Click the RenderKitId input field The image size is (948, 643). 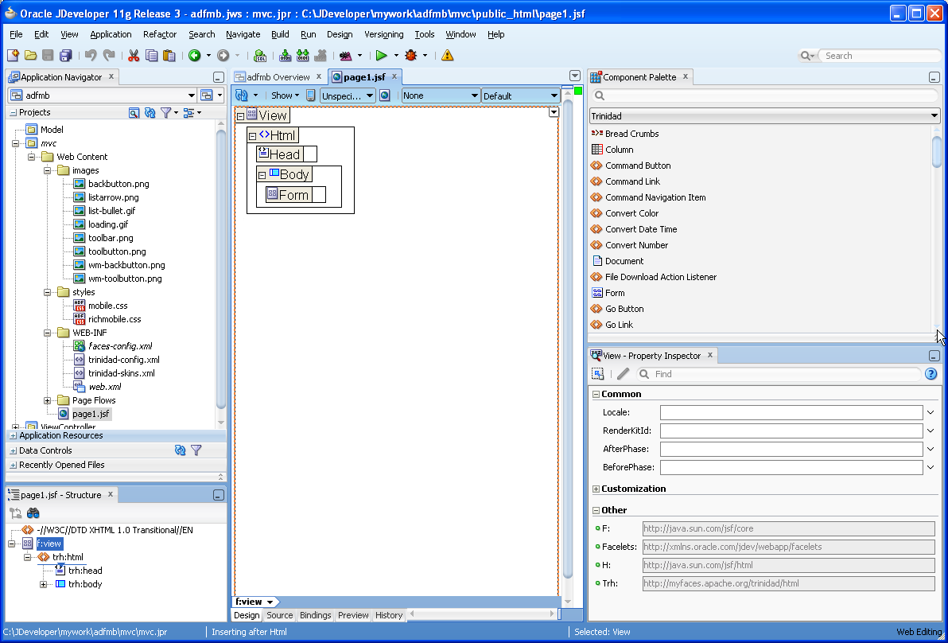(x=791, y=431)
